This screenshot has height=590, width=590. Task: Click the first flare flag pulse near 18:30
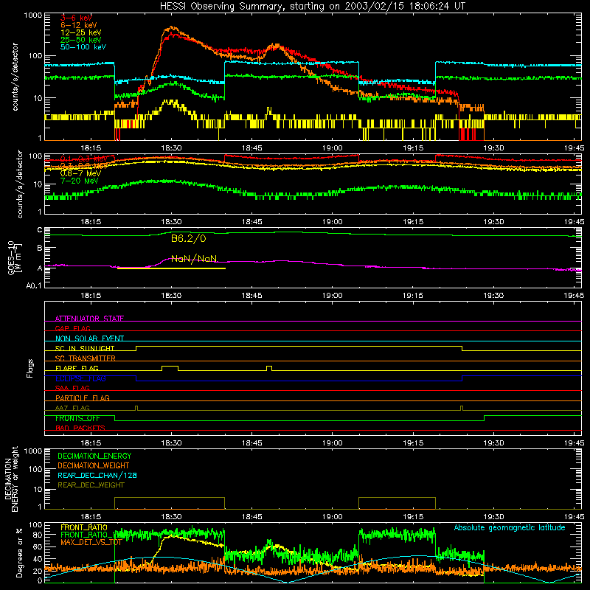[x=170, y=368]
